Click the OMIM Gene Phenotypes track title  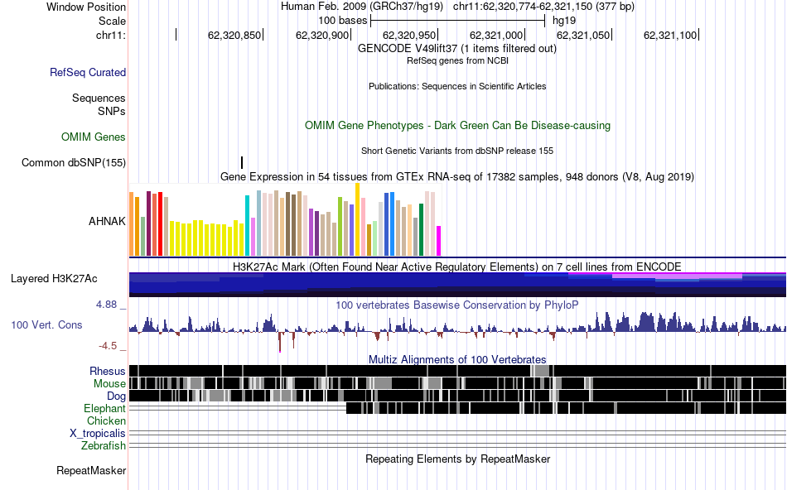tap(458, 125)
